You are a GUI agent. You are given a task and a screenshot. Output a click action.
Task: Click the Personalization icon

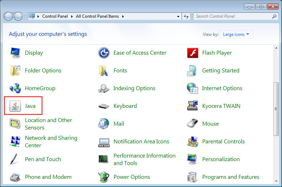click(x=192, y=159)
